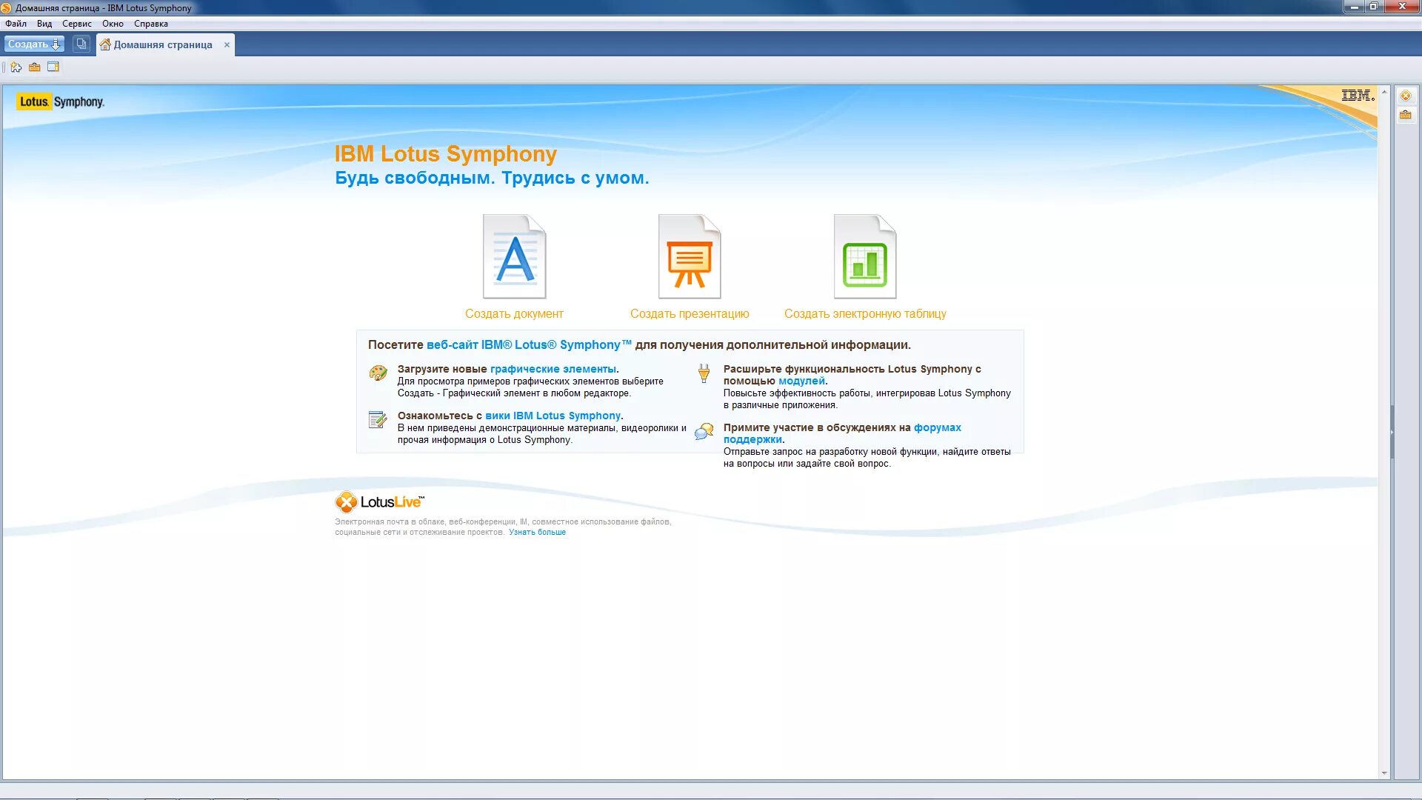1422x800 pixels.
Task: Select the Домашняя страница tab
Action: click(163, 45)
